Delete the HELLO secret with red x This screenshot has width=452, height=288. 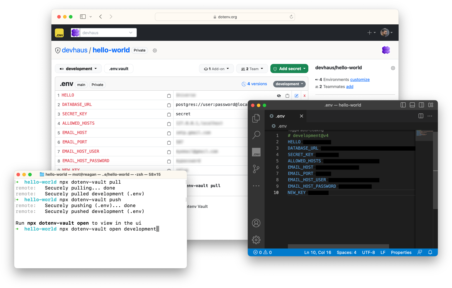(305, 96)
